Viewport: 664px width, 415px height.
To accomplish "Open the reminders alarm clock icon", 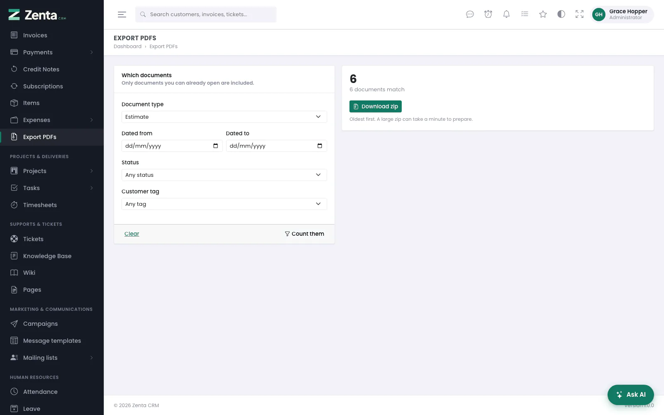I will click(488, 15).
